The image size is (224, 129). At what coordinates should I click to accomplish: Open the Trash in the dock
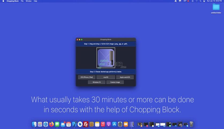(191, 124)
